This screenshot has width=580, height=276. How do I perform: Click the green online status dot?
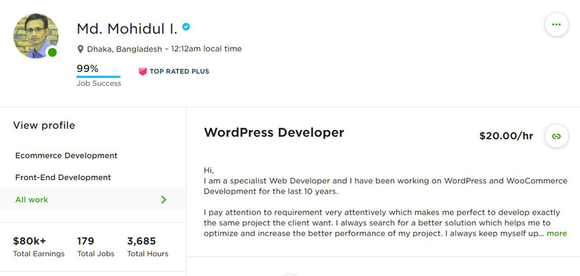tap(53, 53)
